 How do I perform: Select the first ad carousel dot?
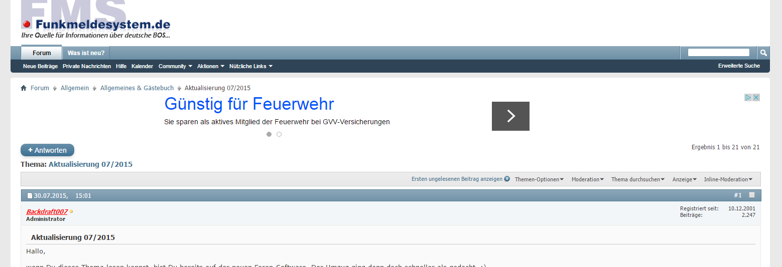(269, 134)
